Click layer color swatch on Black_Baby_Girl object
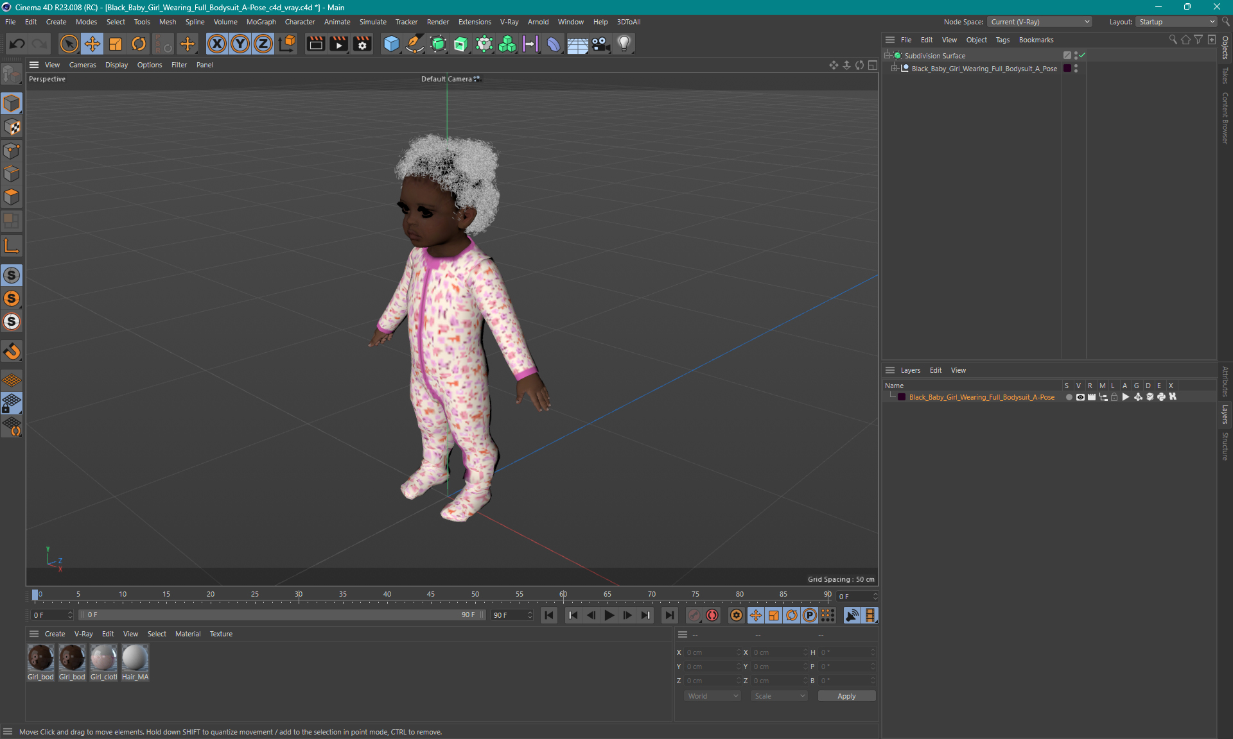This screenshot has width=1233, height=739. [x=1067, y=69]
